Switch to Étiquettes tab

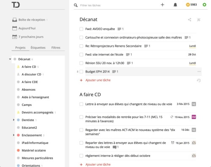click(38, 48)
